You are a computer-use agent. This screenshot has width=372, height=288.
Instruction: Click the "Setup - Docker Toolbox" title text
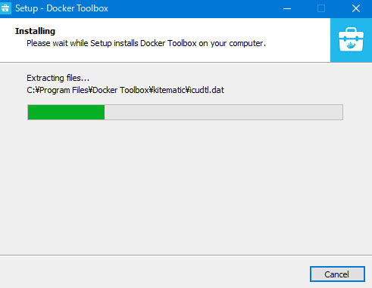point(61,8)
